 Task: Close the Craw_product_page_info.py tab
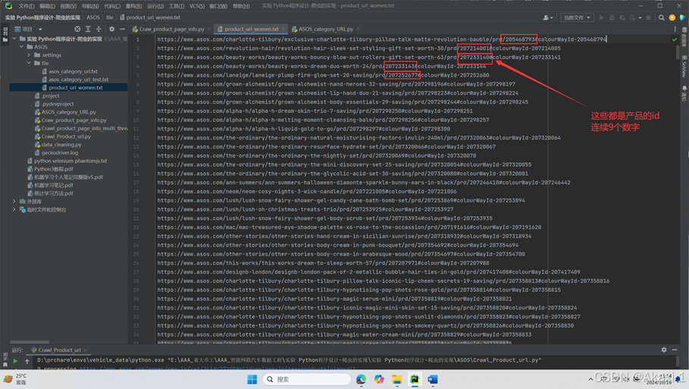click(x=209, y=29)
